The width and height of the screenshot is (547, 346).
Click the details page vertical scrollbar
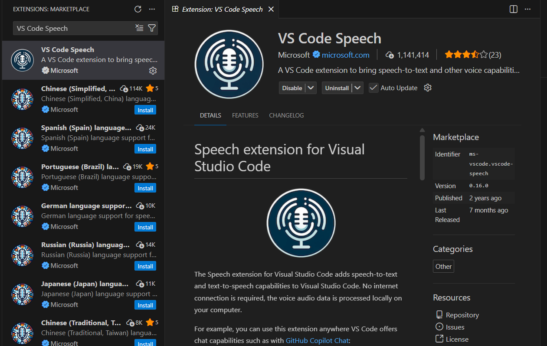[x=422, y=157]
